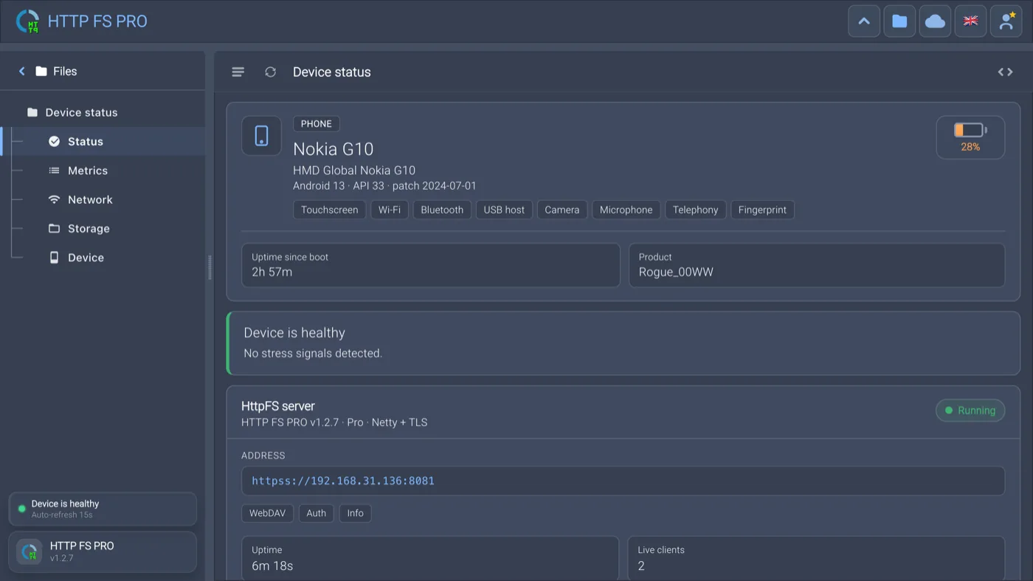1033x581 pixels.
Task: Click the HTTP FS PRO v1.2.7 app badge icon
Action: [30, 551]
